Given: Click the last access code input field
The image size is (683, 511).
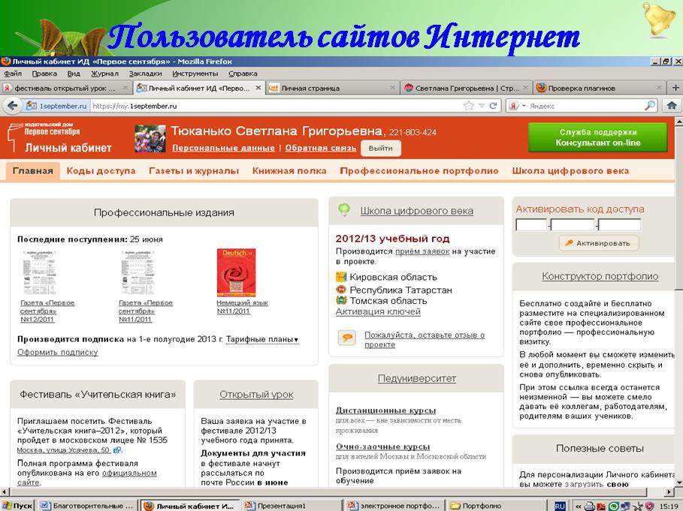Looking at the screenshot, I should (620, 225).
